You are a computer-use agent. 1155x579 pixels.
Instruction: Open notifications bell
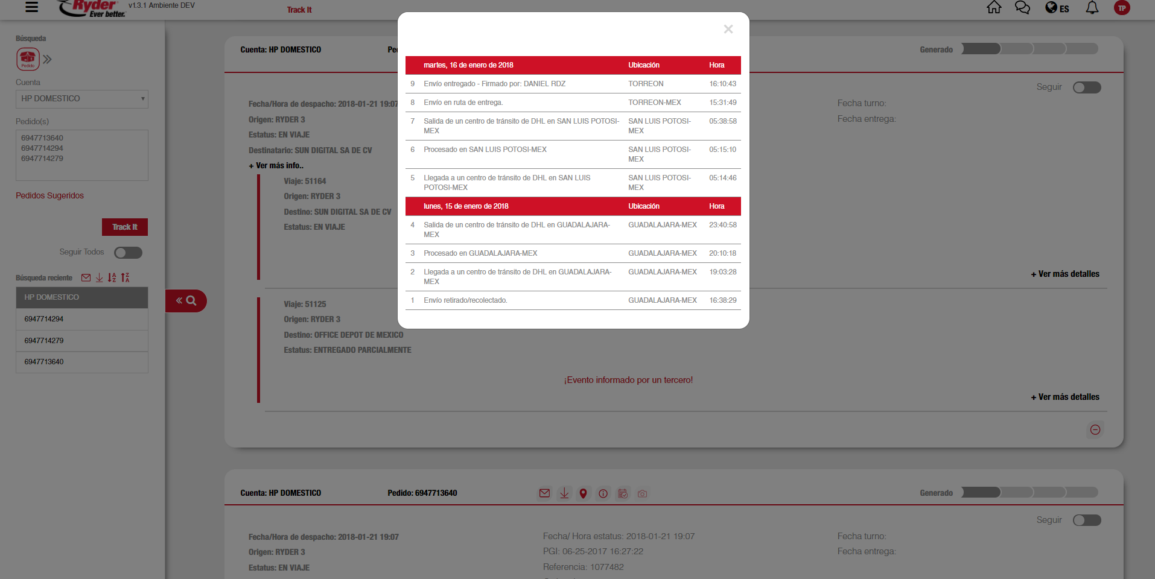[x=1092, y=8]
